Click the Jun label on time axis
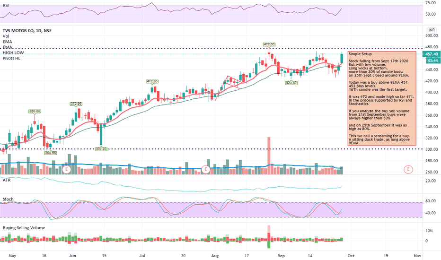 tap(72, 256)
